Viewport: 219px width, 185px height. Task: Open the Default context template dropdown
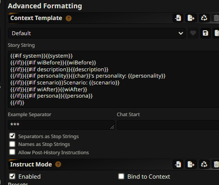[x=97, y=33]
